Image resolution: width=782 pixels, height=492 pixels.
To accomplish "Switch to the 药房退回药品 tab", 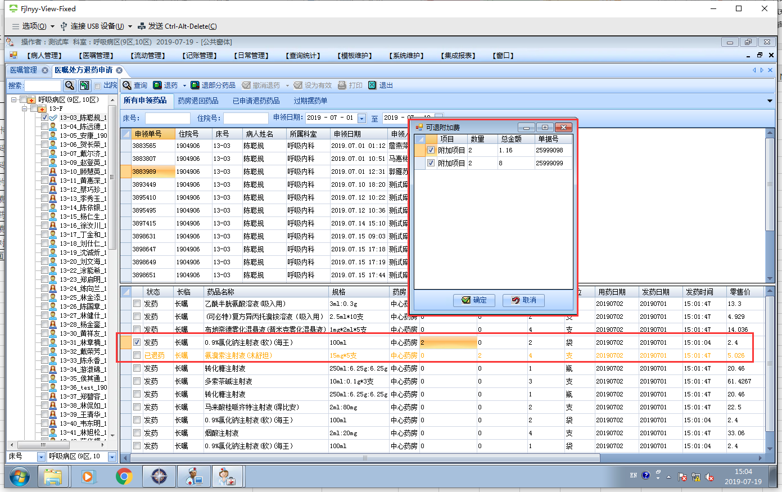I will click(198, 101).
